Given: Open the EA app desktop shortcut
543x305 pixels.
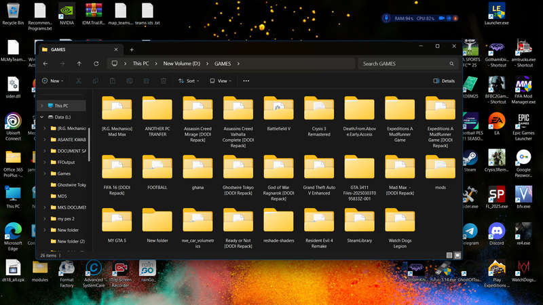Looking at the screenshot, I should pos(497,124).
